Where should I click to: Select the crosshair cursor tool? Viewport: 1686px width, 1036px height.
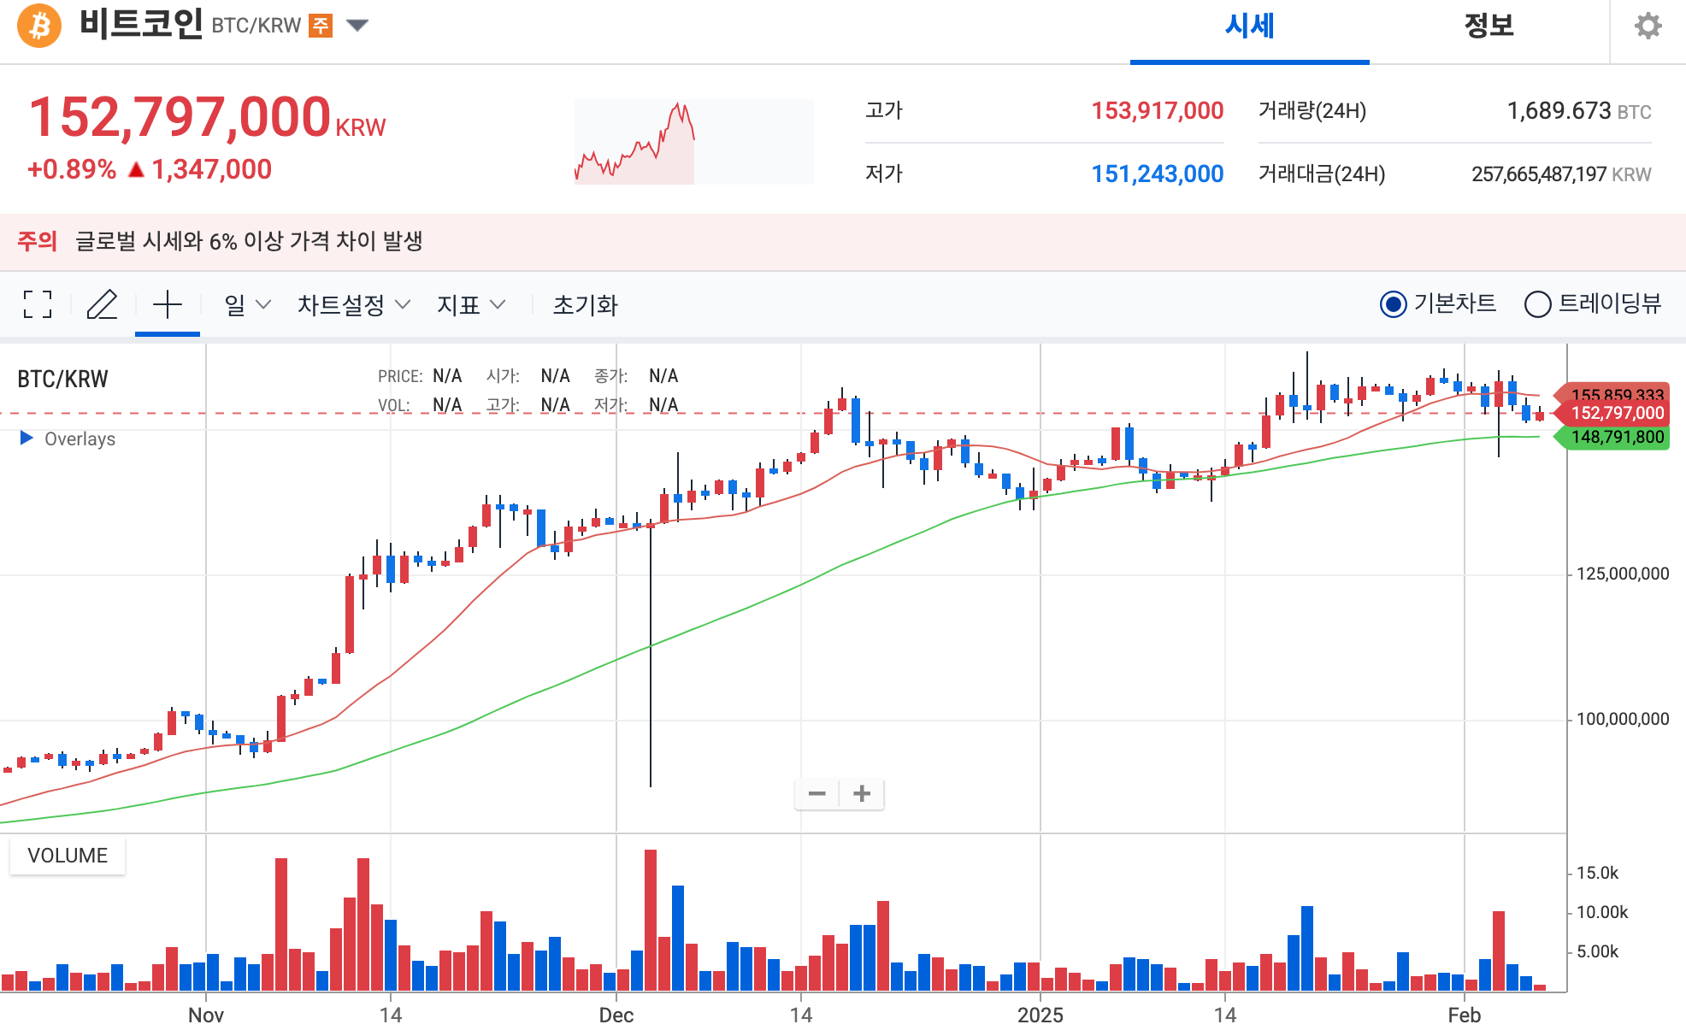coord(168,304)
